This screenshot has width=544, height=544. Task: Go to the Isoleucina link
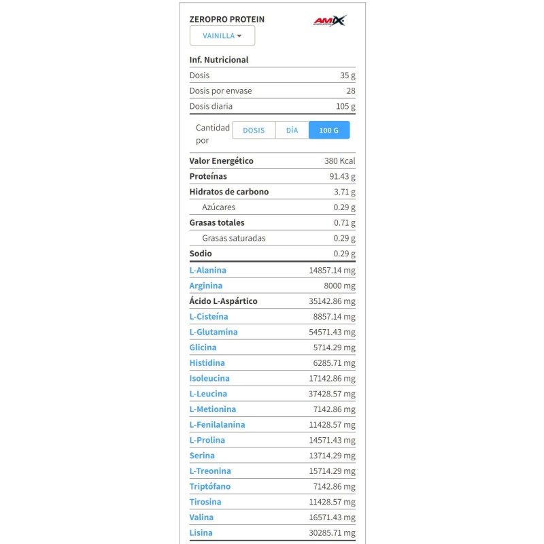tap(209, 378)
